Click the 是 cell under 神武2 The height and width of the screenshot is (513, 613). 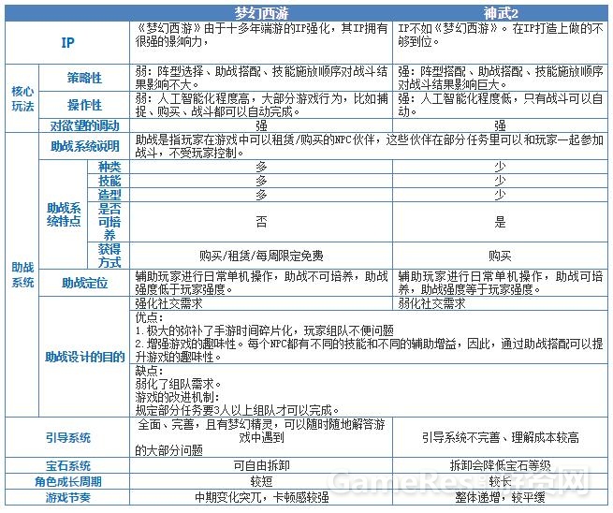pyautogui.click(x=500, y=222)
